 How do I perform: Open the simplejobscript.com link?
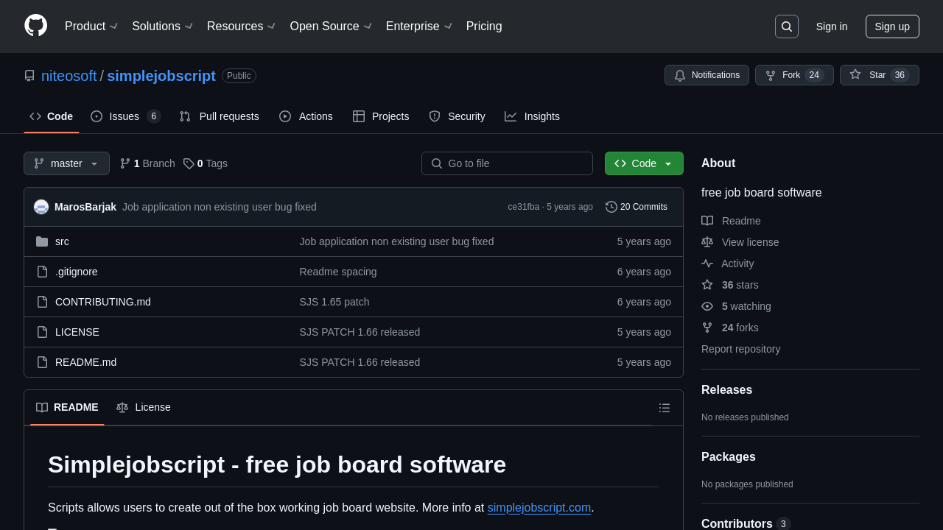pyautogui.click(x=539, y=508)
